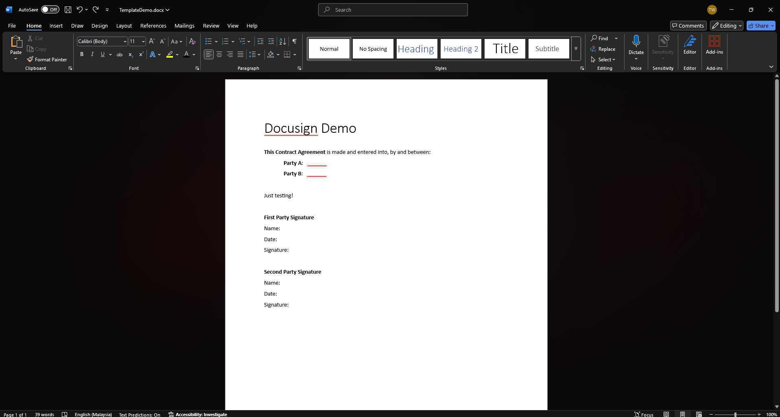Apply Title style
The width and height of the screenshot is (780, 417).
coord(505,49)
